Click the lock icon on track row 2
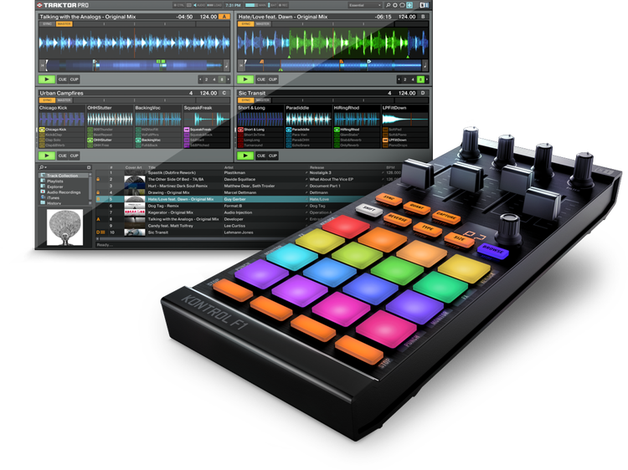Viewport: 628px width, 470px height. [98, 179]
